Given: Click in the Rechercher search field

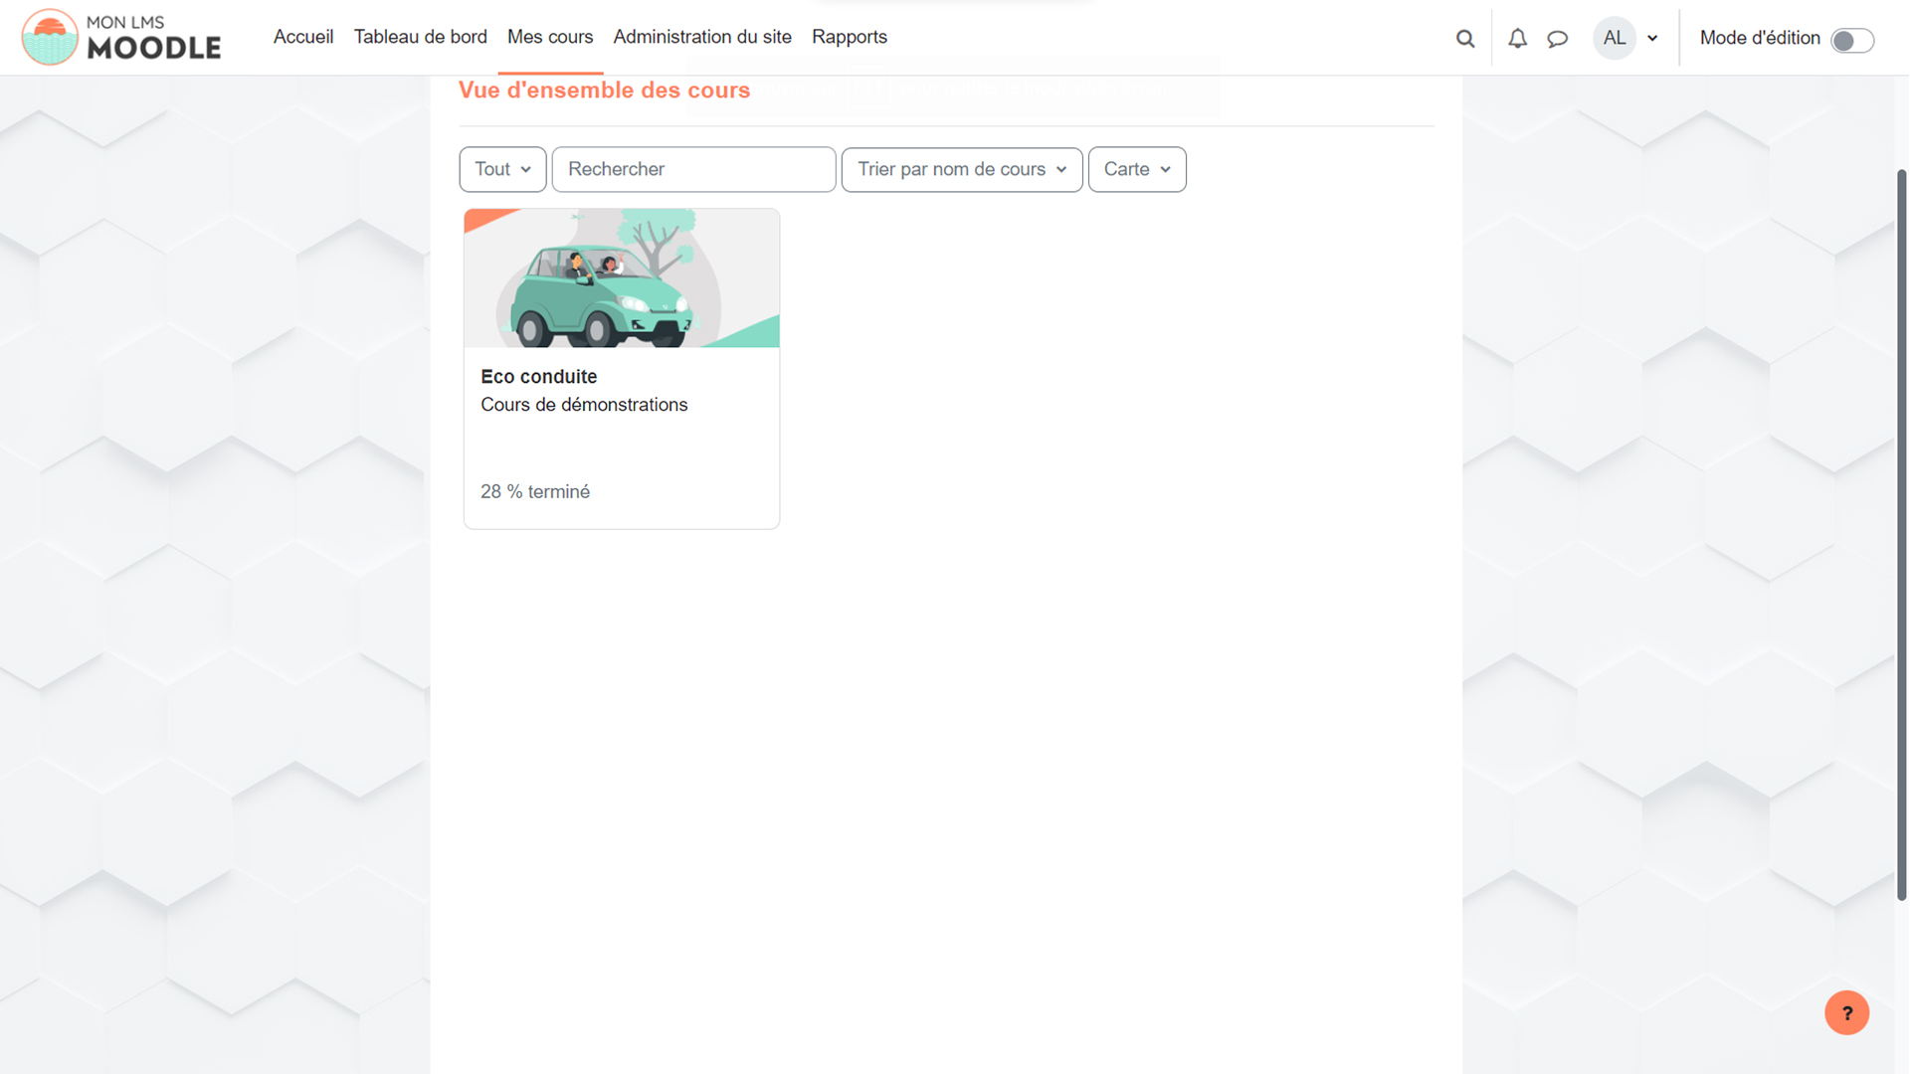Looking at the screenshot, I should click(693, 169).
